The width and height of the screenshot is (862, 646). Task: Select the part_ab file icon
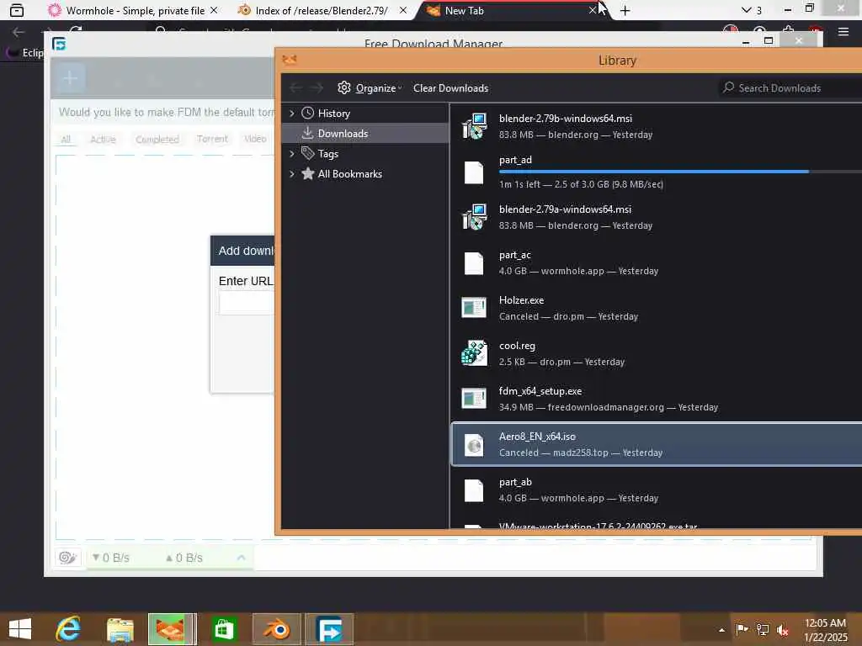(x=474, y=490)
